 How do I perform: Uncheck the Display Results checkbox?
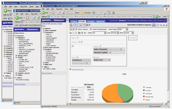coord(71,69)
